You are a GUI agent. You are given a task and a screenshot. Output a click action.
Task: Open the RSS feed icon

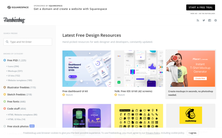click(198, 20)
